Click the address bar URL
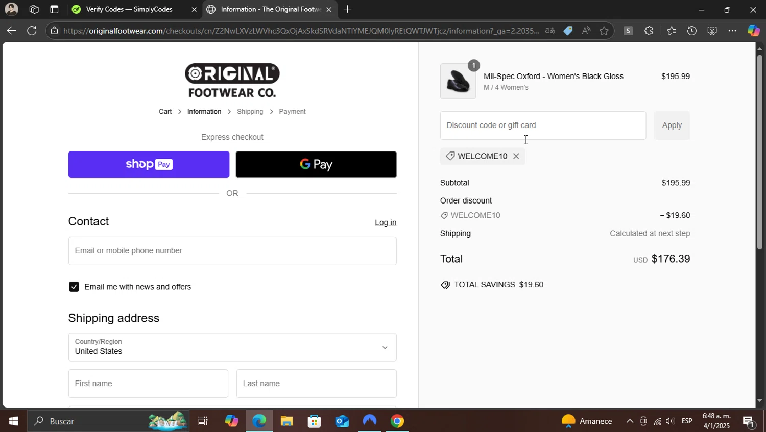This screenshot has width=766, height=432. pyautogui.click(x=301, y=31)
